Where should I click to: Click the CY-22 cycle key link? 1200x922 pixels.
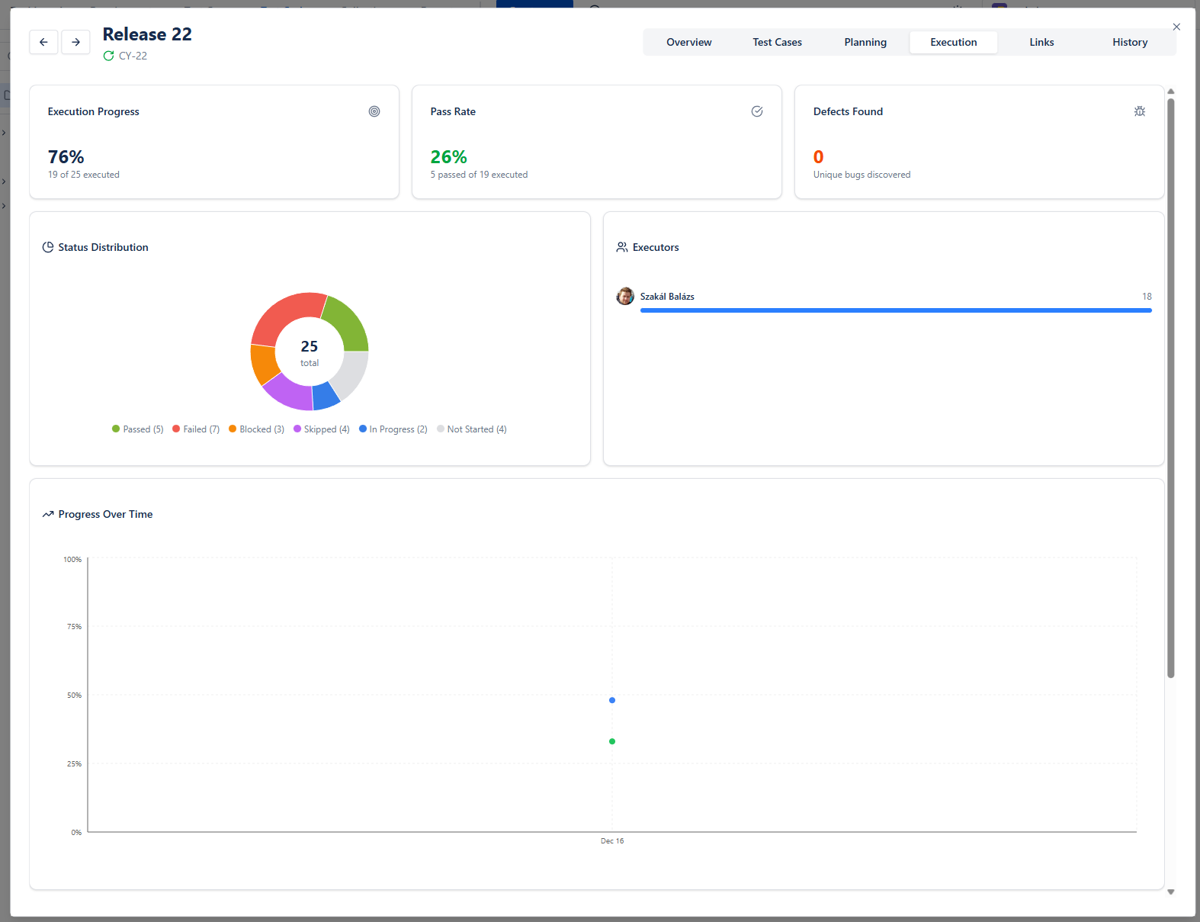coord(133,56)
